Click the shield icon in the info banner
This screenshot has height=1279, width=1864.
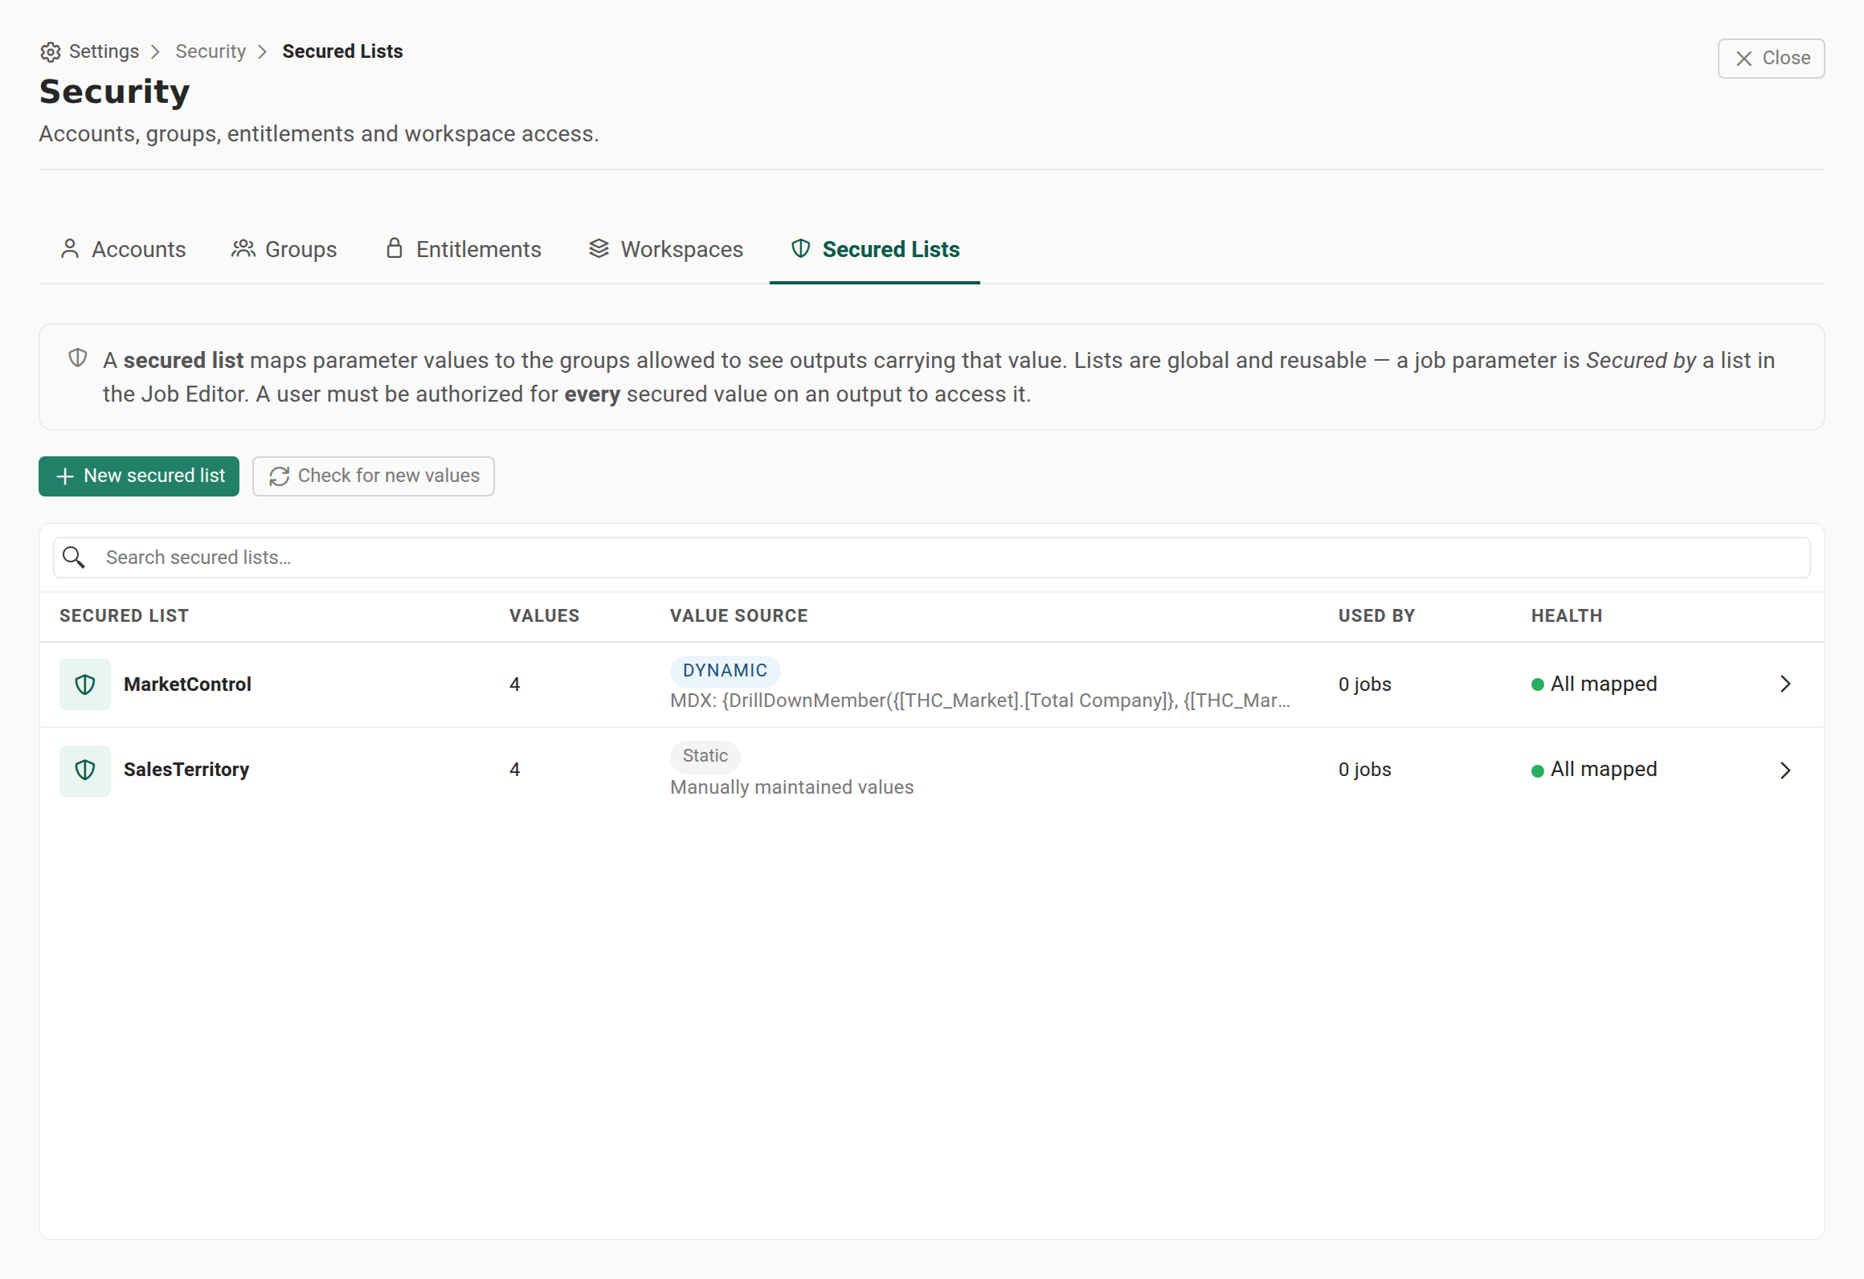pyautogui.click(x=78, y=358)
